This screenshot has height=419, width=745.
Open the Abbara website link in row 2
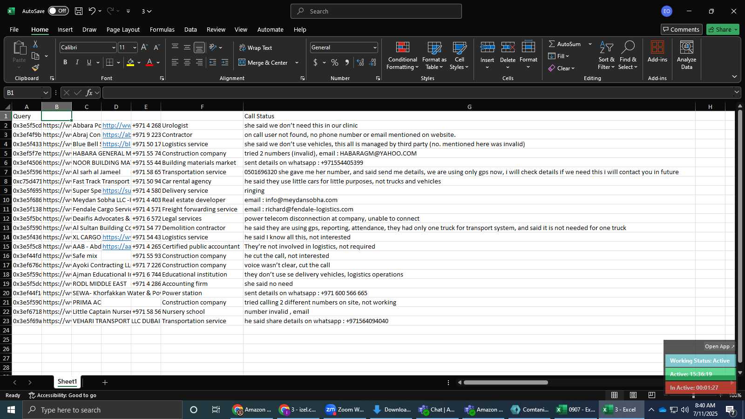tap(116, 125)
